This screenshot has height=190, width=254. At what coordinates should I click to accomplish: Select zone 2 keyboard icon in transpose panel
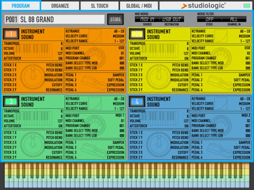160,51
